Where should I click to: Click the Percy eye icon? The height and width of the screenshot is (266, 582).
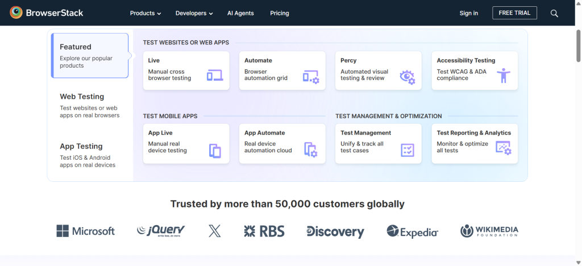(407, 77)
